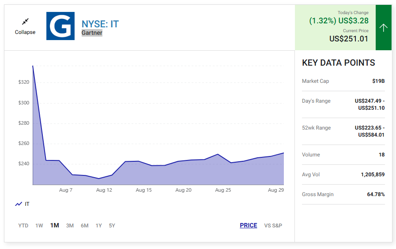396x249 pixels.
Task: Switch chart to VS S&P view
Action: (x=273, y=226)
